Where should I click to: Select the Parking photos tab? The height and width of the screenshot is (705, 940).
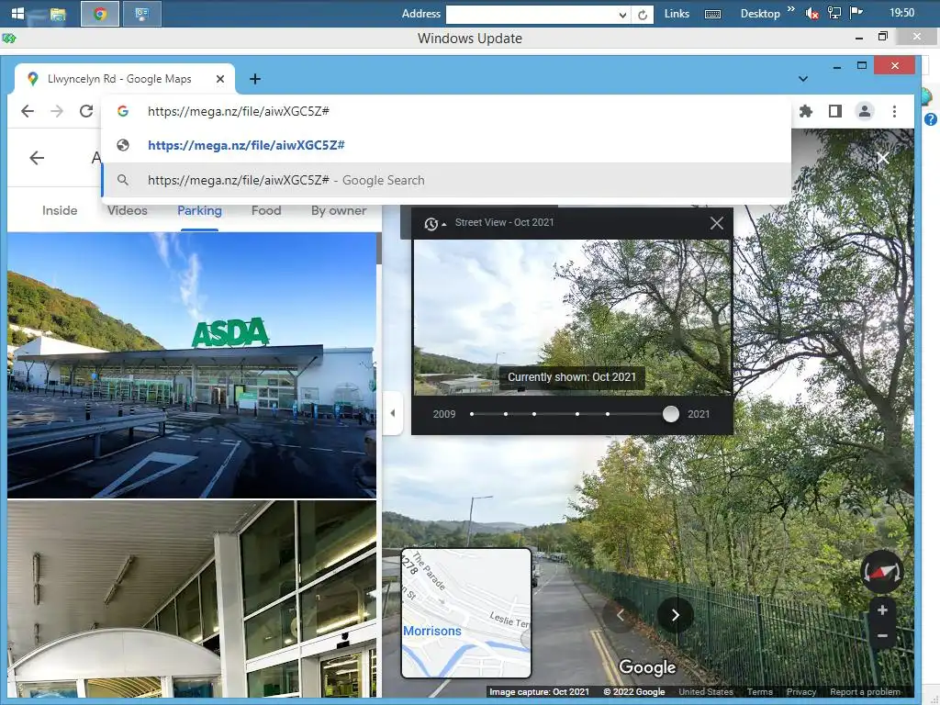[x=199, y=210]
